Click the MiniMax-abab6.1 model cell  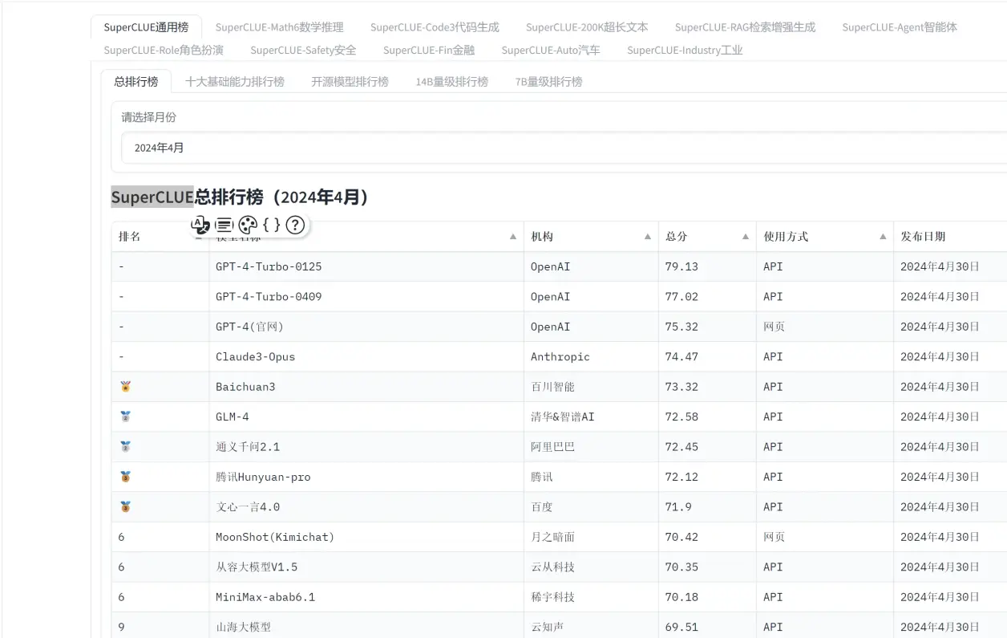(x=366, y=597)
